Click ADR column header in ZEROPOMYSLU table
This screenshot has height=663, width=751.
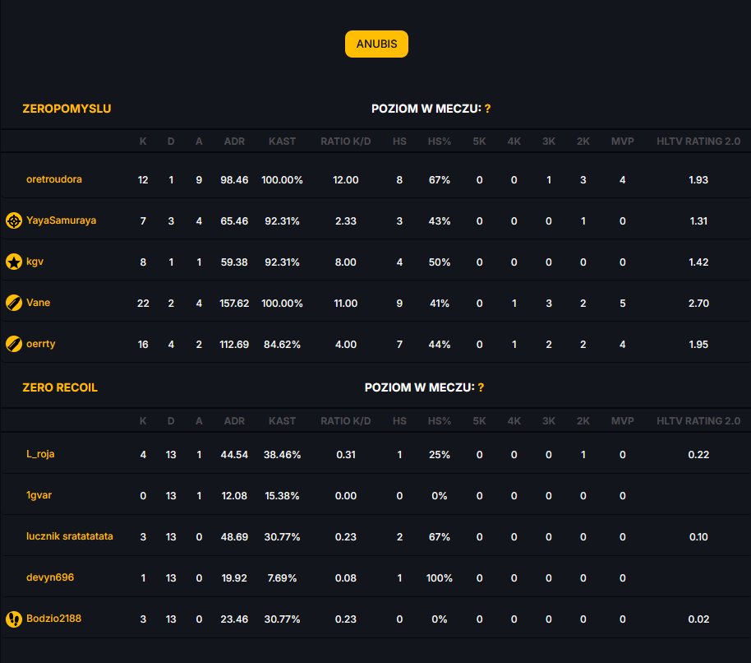(x=234, y=141)
